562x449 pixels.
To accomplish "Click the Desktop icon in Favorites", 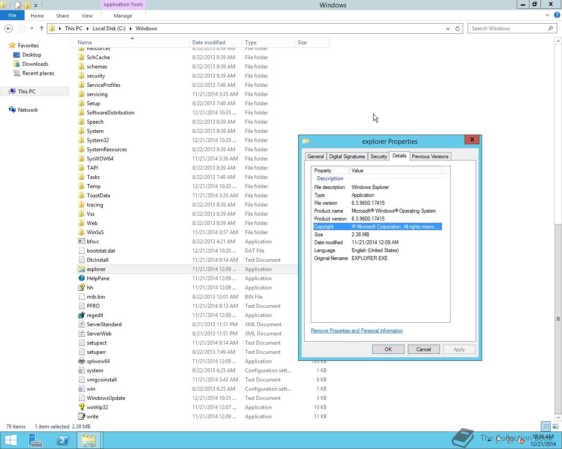I will pos(17,55).
